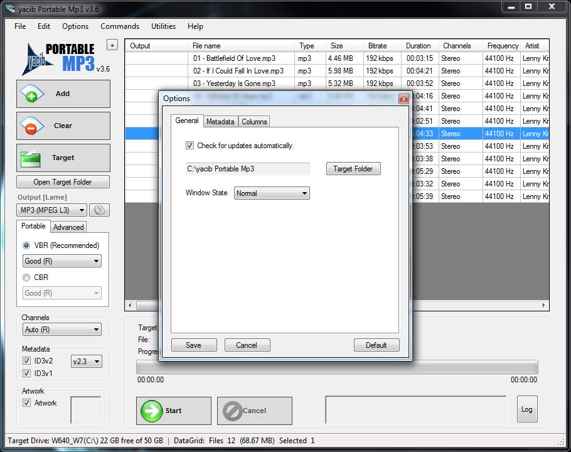The image size is (571, 452).
Task: Open the File menu
Action: [20, 26]
